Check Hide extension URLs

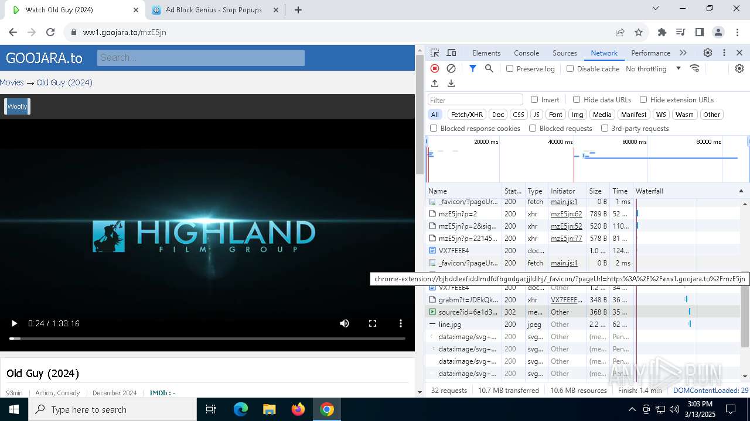[x=643, y=99]
